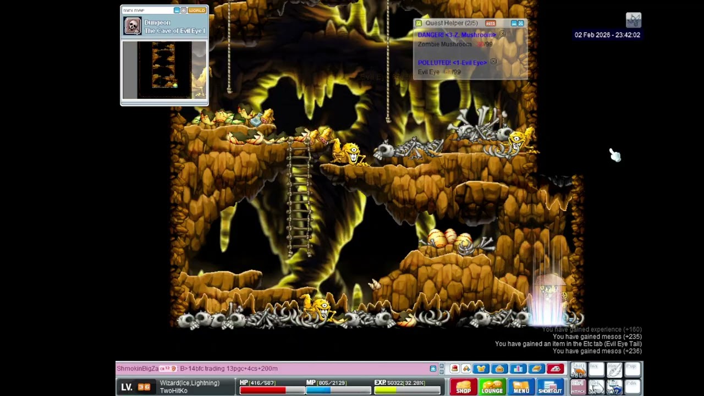
Task: Open the Stats bar-chart icon button
Action: (x=518, y=369)
